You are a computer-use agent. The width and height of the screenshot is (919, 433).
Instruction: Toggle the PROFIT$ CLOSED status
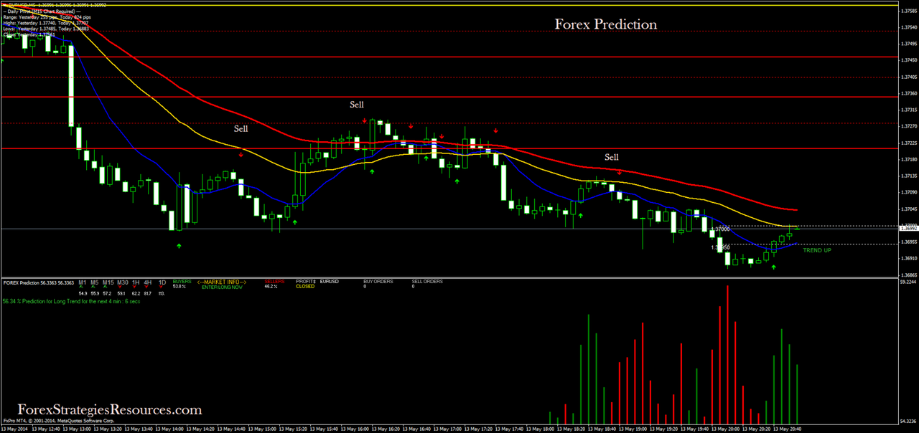(304, 285)
